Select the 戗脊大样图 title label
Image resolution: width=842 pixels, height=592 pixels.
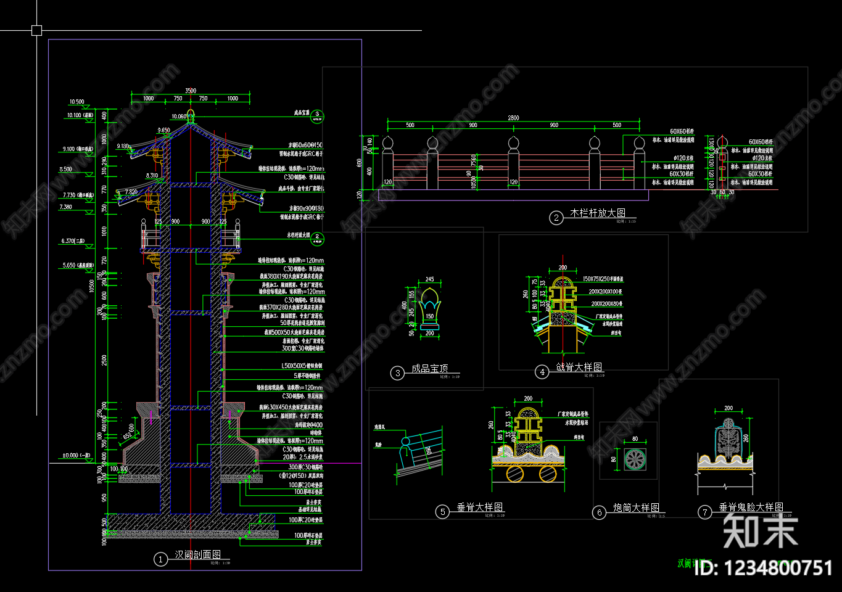579,367
